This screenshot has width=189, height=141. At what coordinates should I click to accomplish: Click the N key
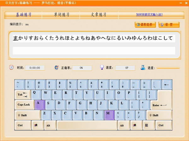pyautogui.click(x=99, y=115)
